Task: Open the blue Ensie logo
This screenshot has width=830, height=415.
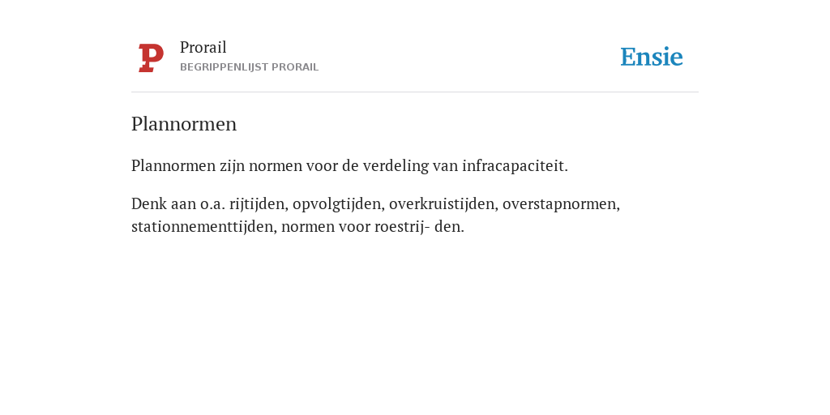Action: [x=651, y=57]
